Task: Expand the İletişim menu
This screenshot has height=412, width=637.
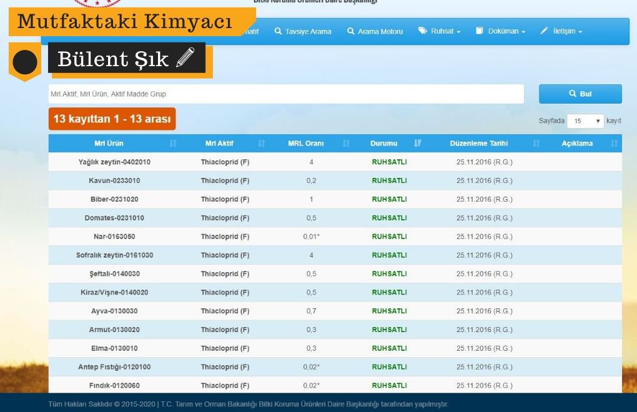Action: coord(561,31)
